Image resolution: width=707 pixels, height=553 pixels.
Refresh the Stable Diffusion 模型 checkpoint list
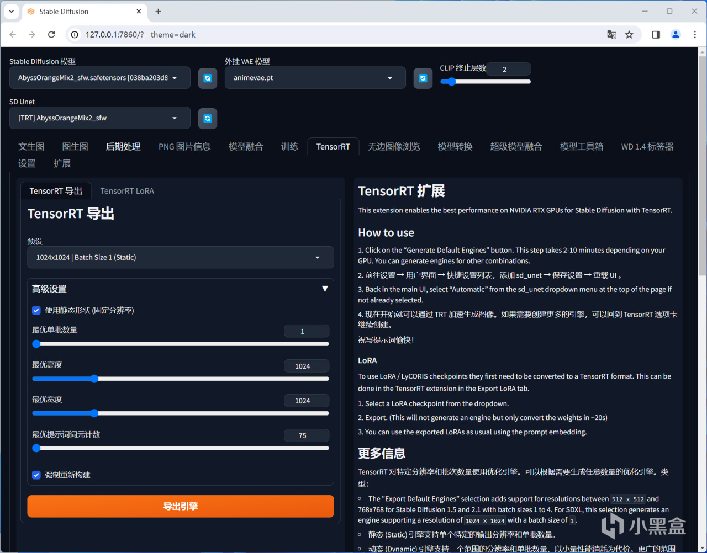(208, 78)
